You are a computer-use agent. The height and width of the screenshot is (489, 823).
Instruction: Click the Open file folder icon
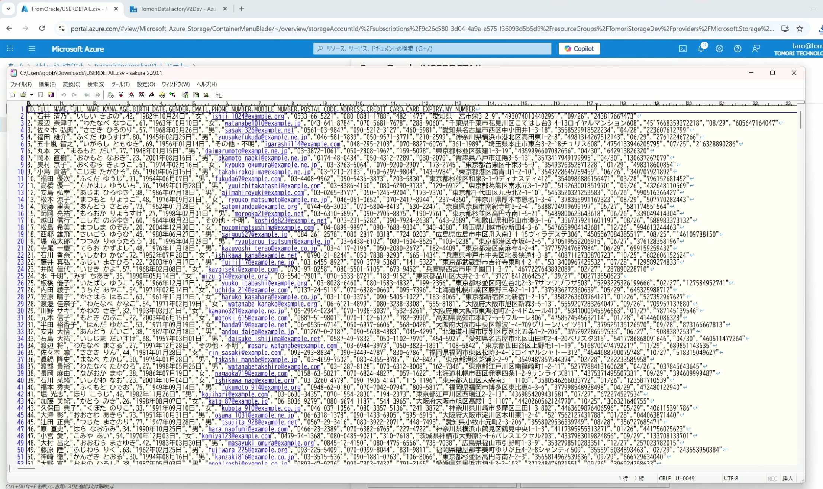[23, 95]
